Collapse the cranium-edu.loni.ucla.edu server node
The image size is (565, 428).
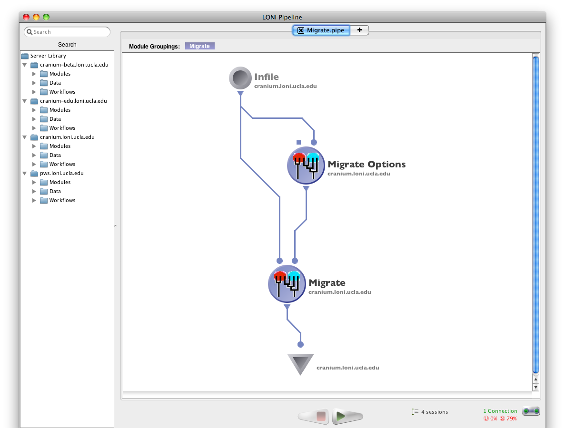coord(24,101)
